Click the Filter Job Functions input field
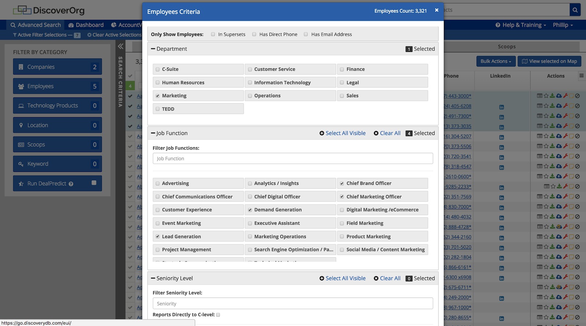 click(x=293, y=158)
